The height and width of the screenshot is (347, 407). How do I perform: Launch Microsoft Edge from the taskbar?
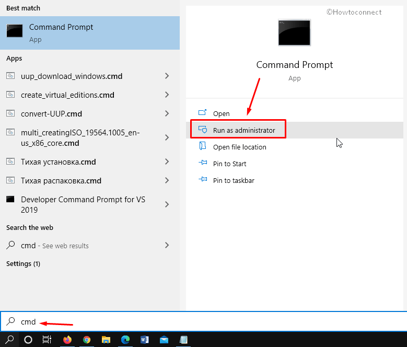125,340
